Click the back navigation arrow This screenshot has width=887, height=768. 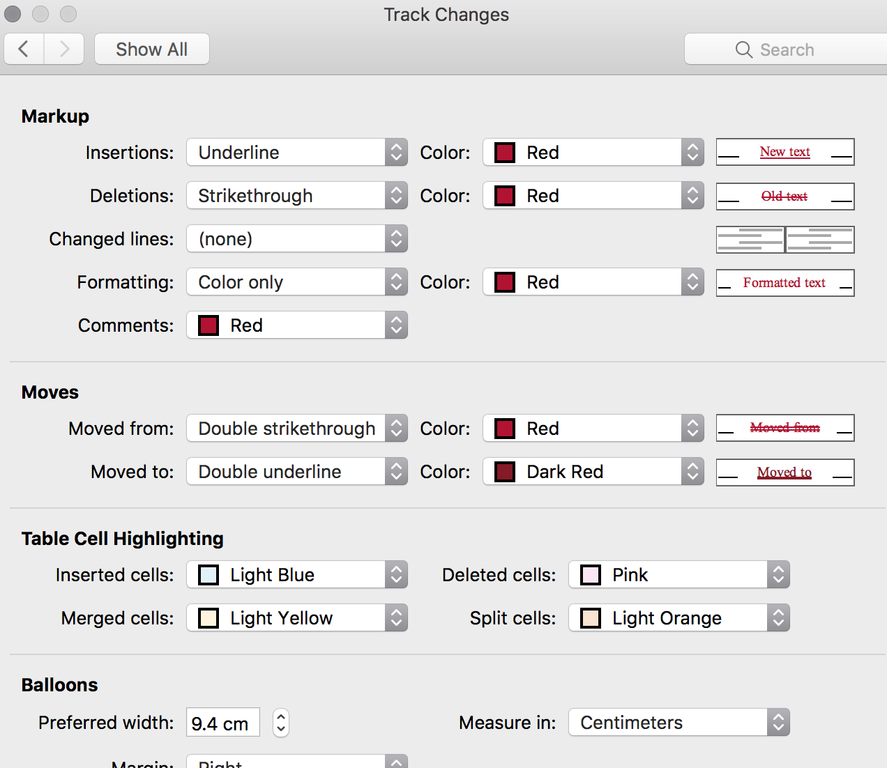pyautogui.click(x=24, y=49)
